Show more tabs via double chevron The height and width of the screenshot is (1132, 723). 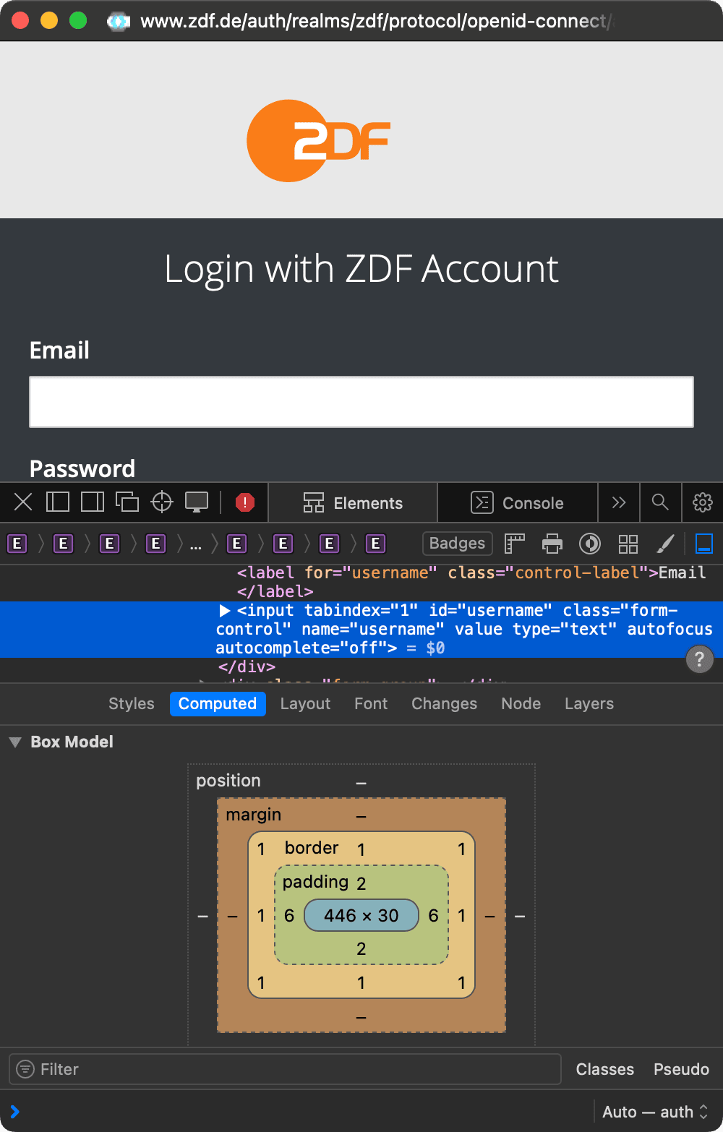click(619, 502)
